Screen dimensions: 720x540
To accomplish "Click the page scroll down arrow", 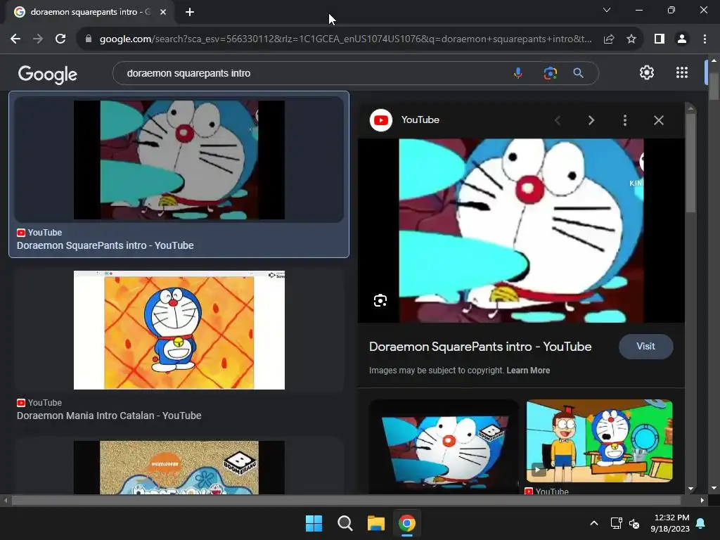I will pos(714,488).
